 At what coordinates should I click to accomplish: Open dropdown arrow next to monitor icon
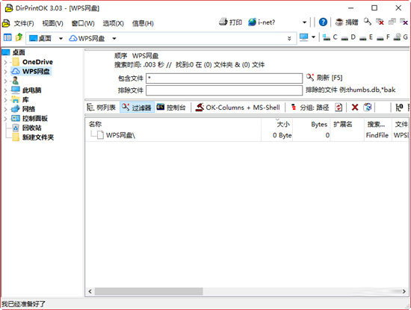click(313, 37)
